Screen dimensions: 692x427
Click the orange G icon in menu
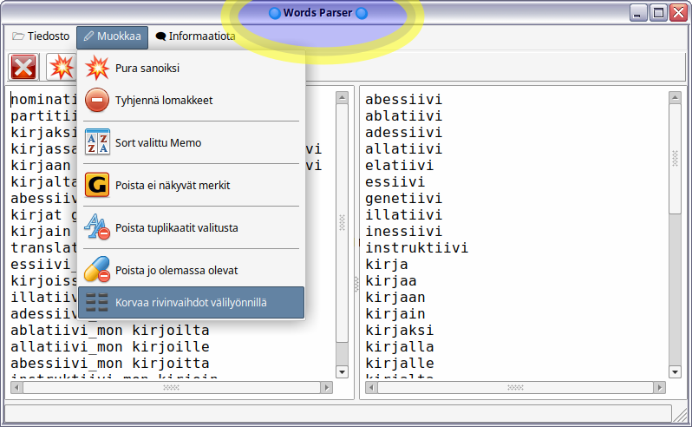[97, 185]
